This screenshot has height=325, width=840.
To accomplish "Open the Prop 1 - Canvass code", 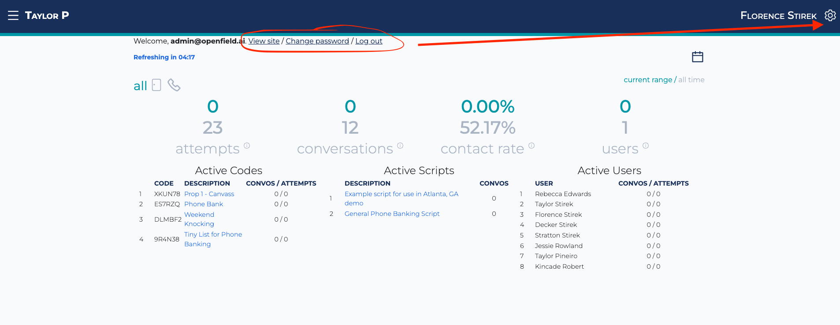I will point(209,194).
